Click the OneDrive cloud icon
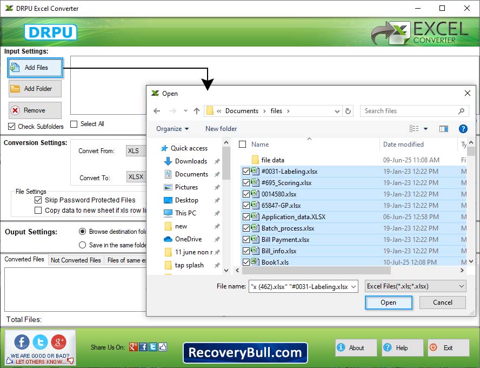 (x=168, y=239)
